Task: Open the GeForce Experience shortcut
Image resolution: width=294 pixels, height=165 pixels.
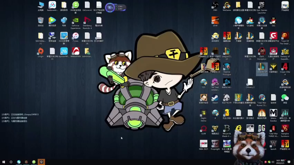Action: (75, 23)
